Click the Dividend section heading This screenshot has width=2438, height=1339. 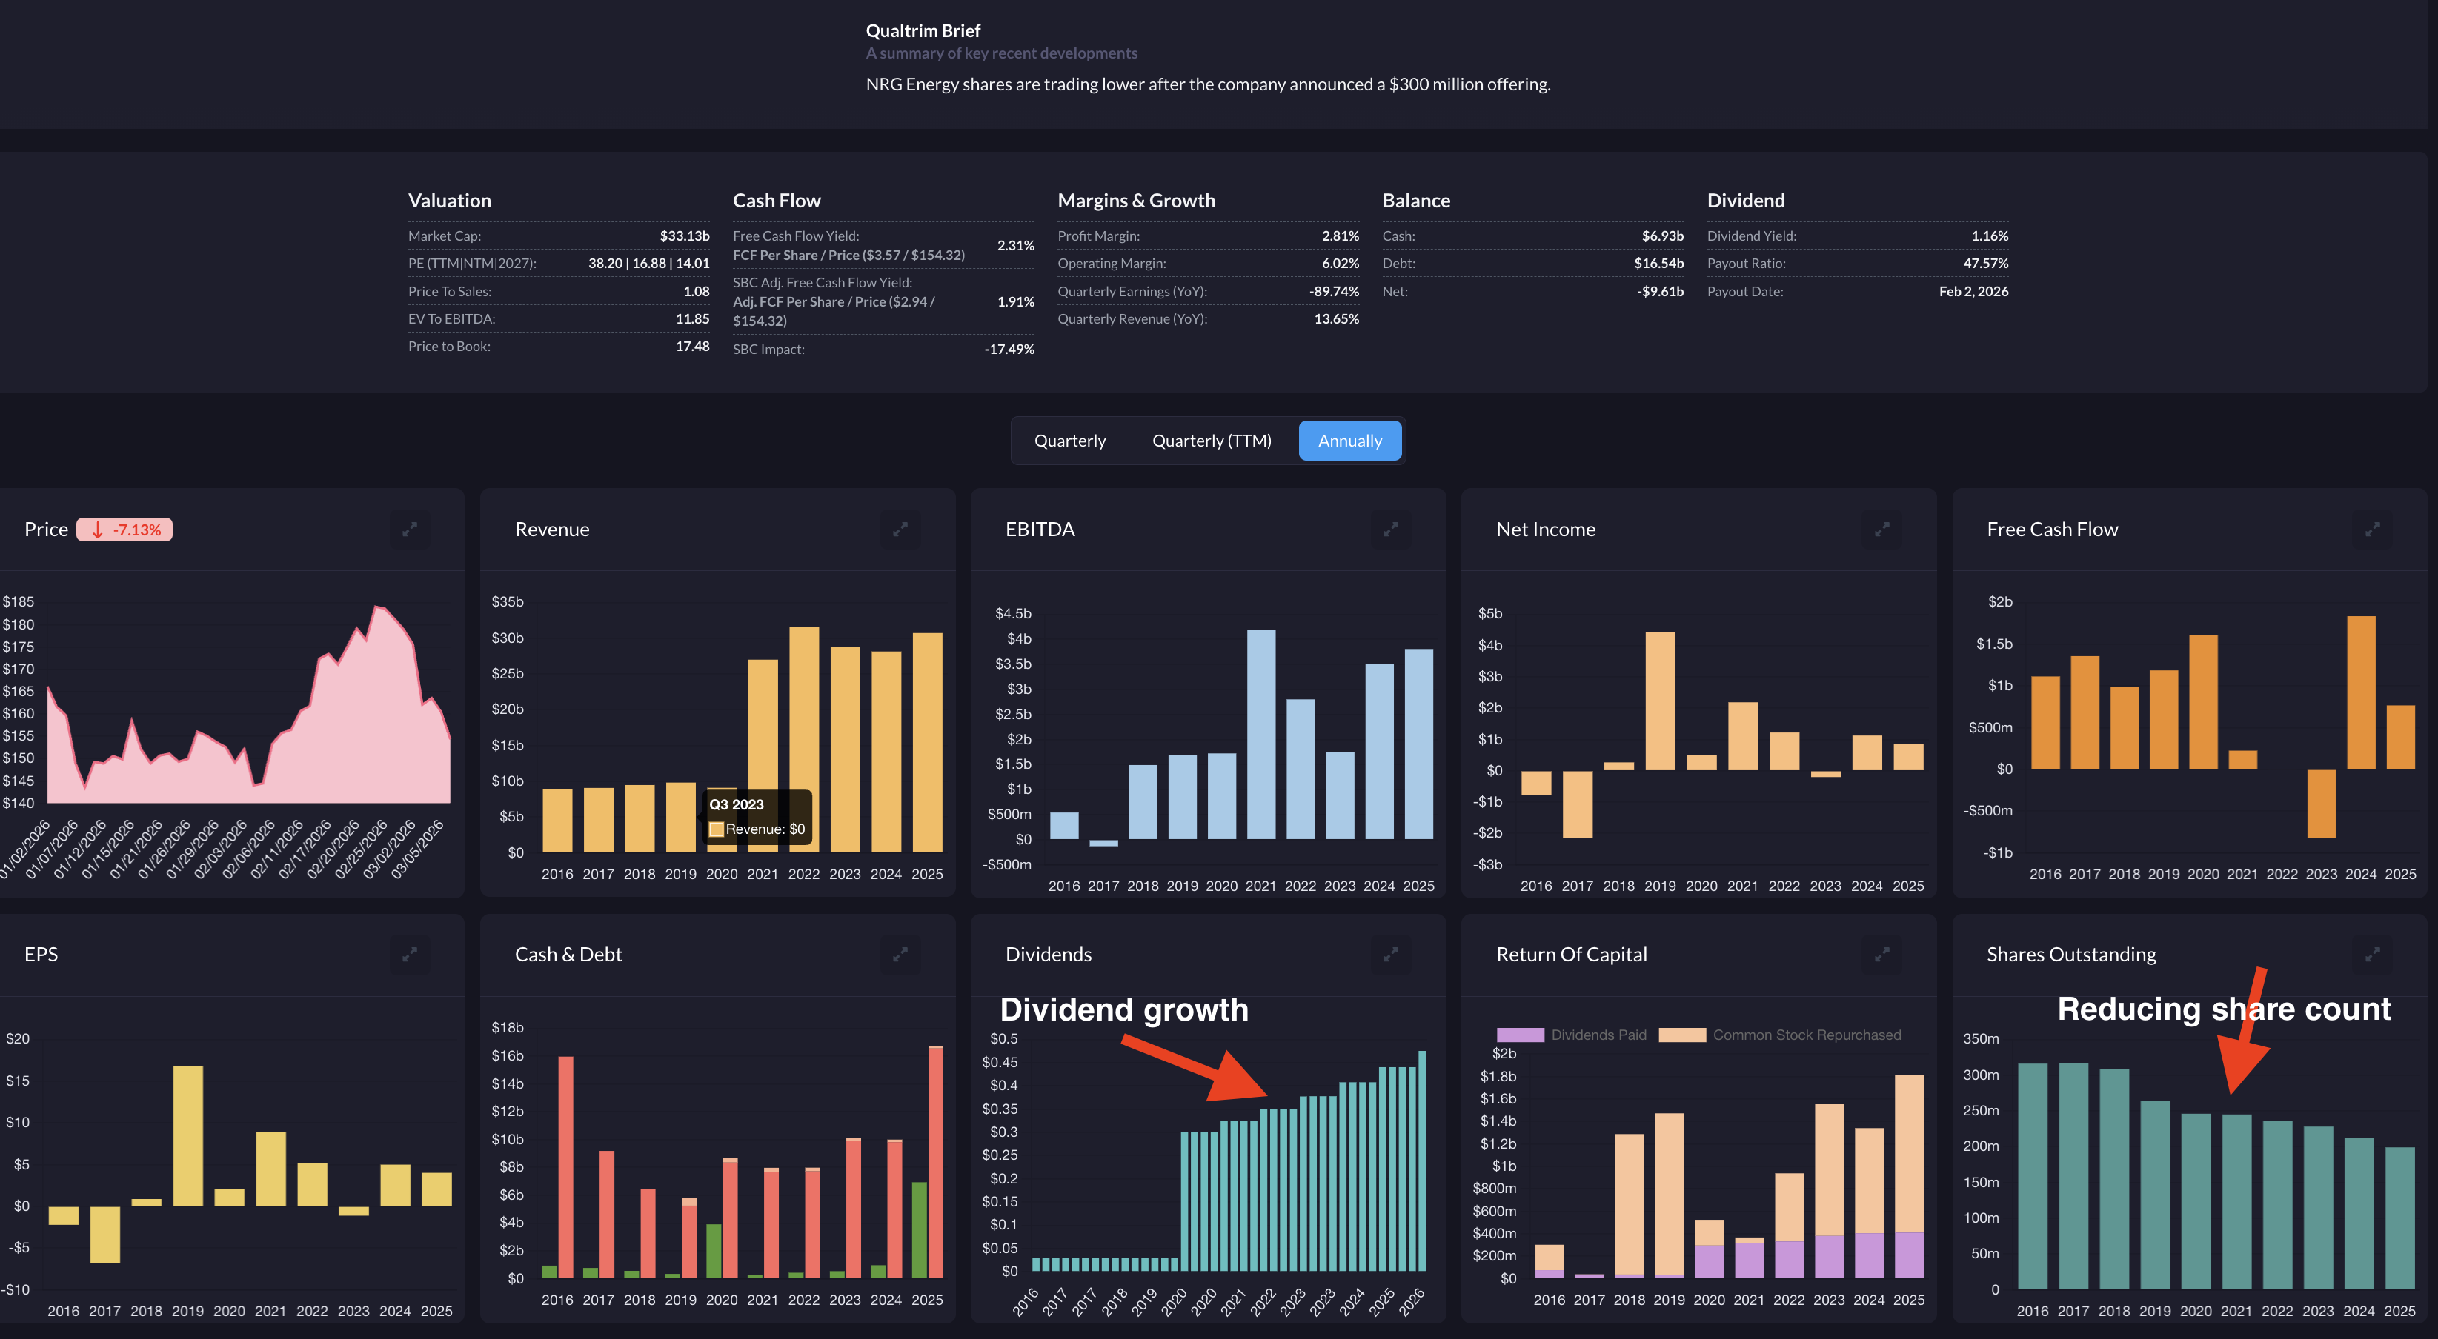(1745, 201)
